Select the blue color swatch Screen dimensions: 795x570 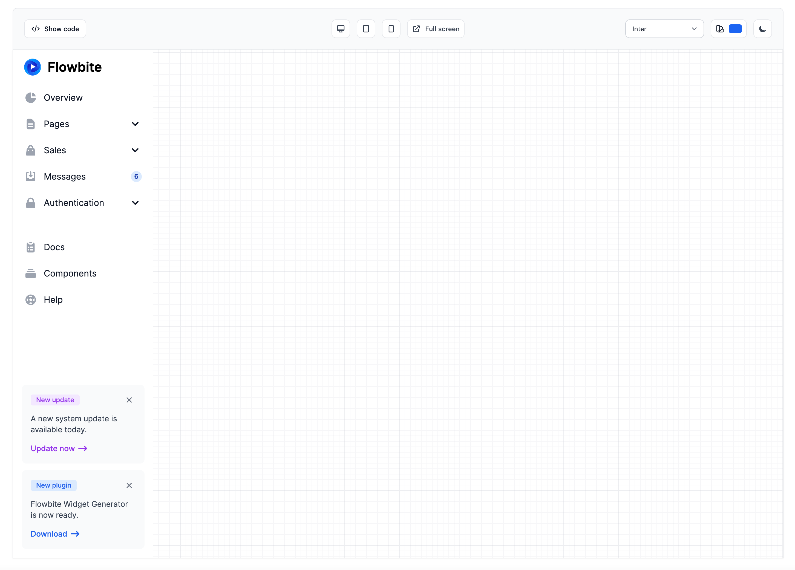735,29
